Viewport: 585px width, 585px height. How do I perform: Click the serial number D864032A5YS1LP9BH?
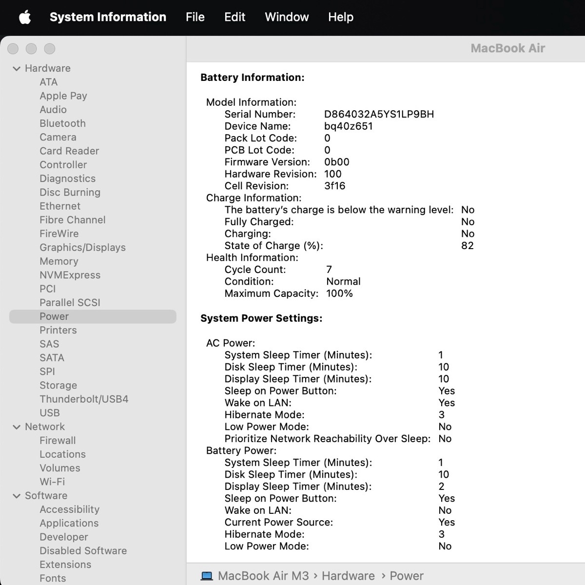pos(379,115)
